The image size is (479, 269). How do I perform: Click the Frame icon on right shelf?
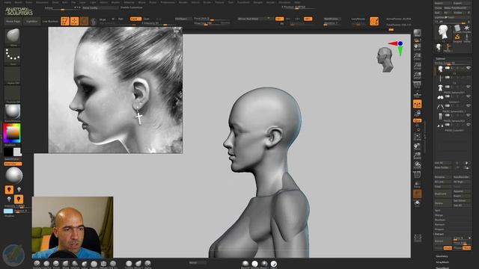tap(418, 137)
